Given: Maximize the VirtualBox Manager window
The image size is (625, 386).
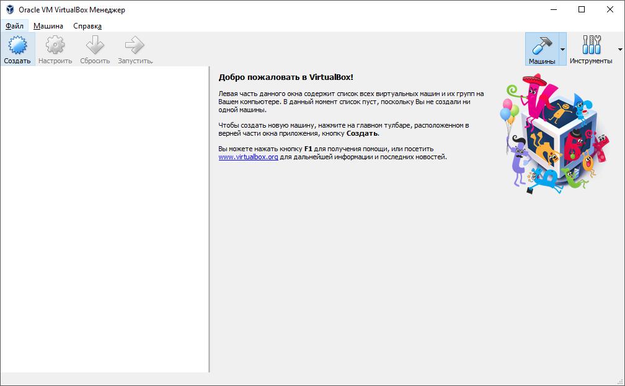Looking at the screenshot, I should coord(580,9).
